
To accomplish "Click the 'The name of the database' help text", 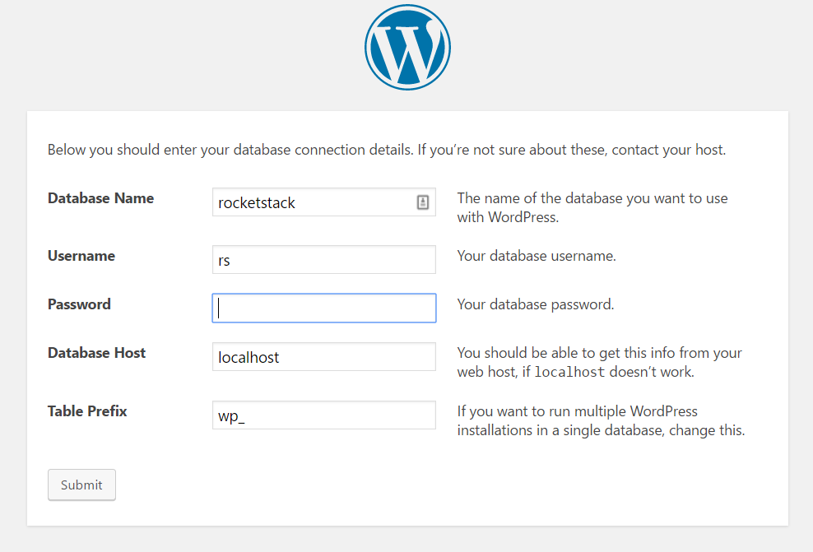I will [592, 207].
